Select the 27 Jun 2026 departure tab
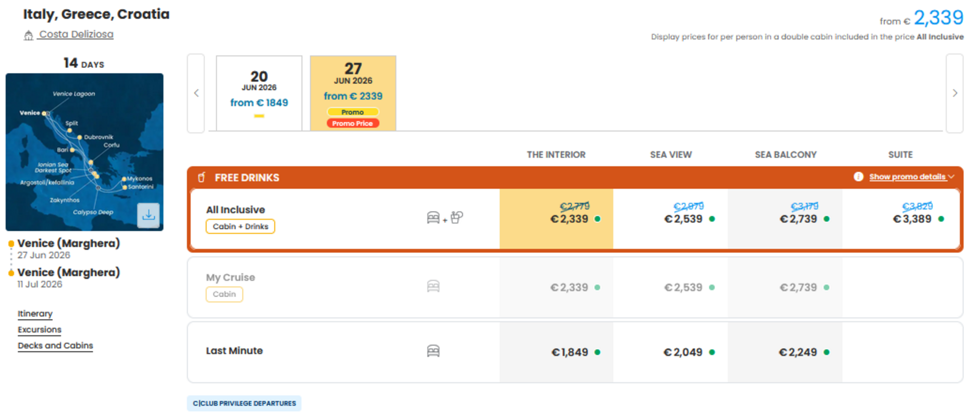Screen dimensions: 973x417 353,93
